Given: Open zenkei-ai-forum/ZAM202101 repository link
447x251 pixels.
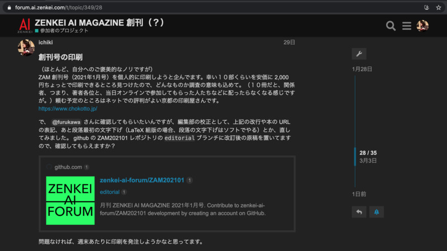Looking at the screenshot, I should (x=142, y=180).
